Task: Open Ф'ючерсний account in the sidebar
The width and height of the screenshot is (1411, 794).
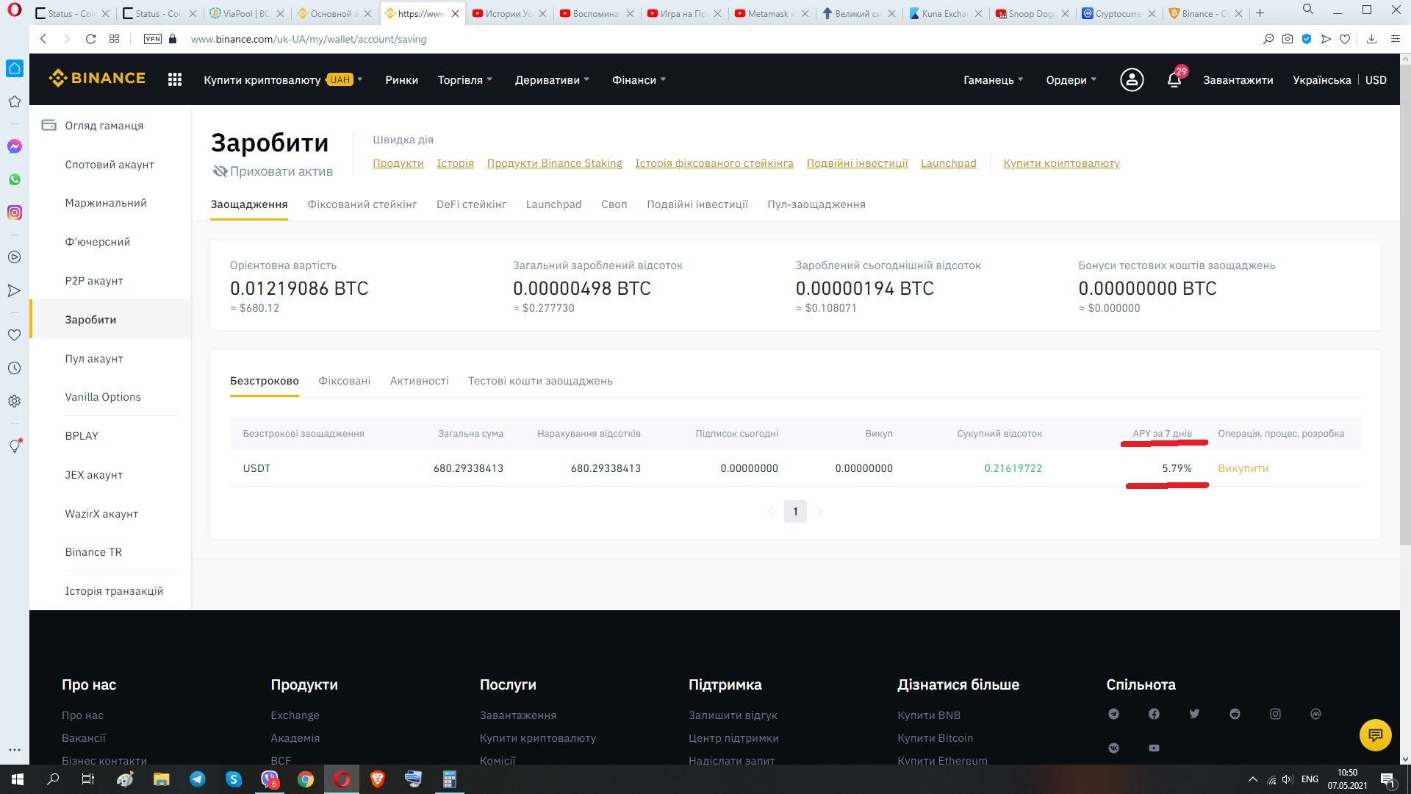Action: pos(97,242)
